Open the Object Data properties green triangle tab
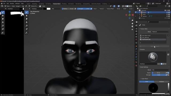The height and width of the screenshot is (96, 171). (x=136, y=59)
